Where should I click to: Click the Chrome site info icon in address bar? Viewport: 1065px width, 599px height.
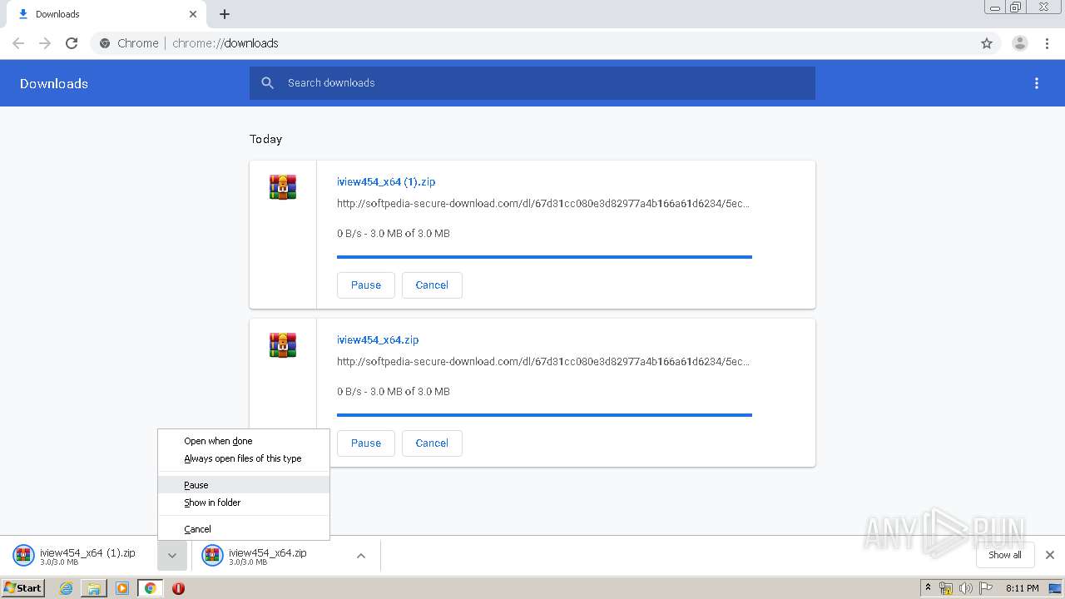click(105, 43)
